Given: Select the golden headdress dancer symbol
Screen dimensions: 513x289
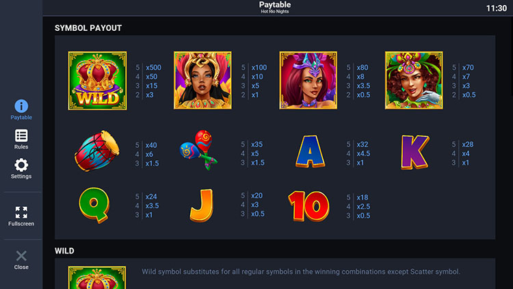Looking at the screenshot, I should pos(202,81).
